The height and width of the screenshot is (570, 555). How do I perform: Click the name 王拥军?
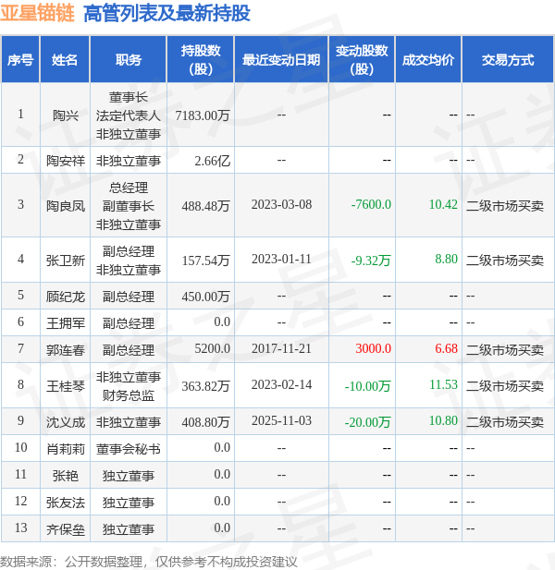click(65, 323)
